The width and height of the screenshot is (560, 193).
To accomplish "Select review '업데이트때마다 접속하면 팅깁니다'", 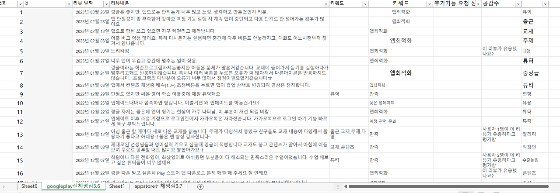I will pyautogui.click(x=220, y=103).
